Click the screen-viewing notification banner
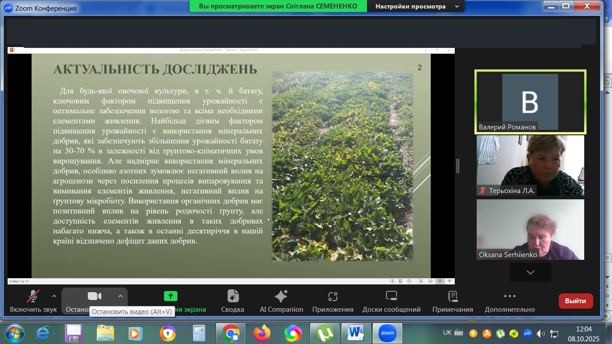612x344 pixels. pyautogui.click(x=278, y=6)
